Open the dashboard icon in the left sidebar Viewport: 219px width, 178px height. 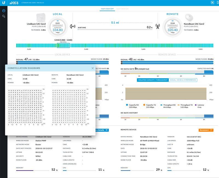(x=4, y=11)
